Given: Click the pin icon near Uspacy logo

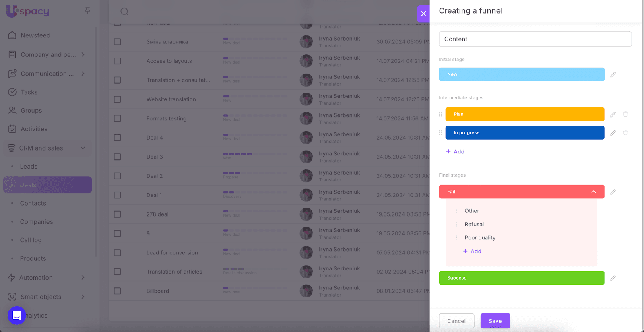Looking at the screenshot, I should pyautogui.click(x=87, y=10).
